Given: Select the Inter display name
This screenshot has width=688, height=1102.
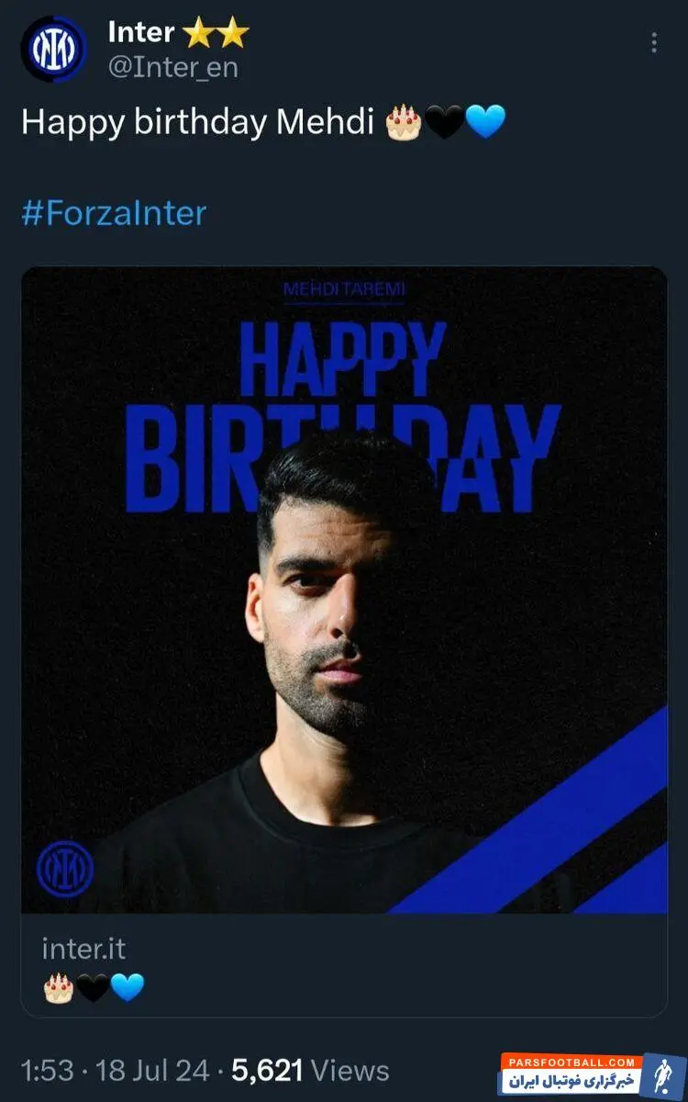Looking at the screenshot, I should (x=140, y=33).
